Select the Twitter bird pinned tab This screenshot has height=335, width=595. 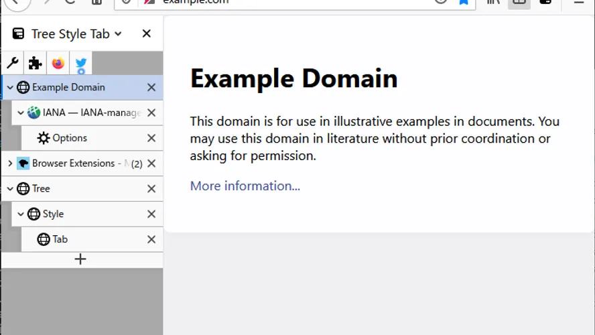point(81,64)
